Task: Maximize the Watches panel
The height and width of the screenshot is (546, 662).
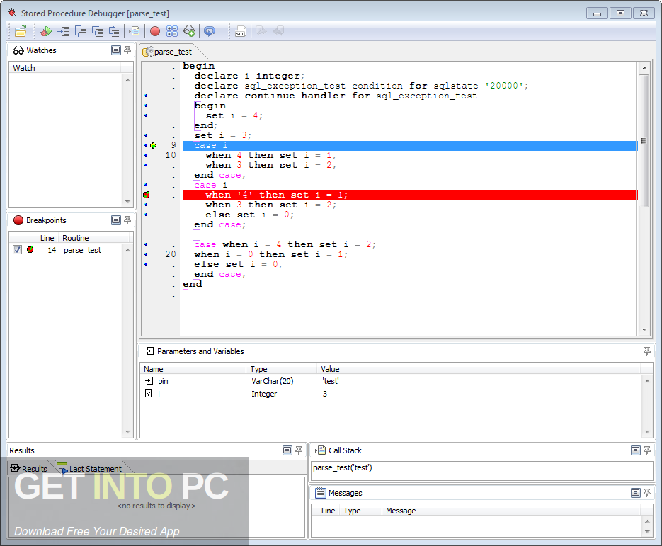Action: pyautogui.click(x=115, y=50)
